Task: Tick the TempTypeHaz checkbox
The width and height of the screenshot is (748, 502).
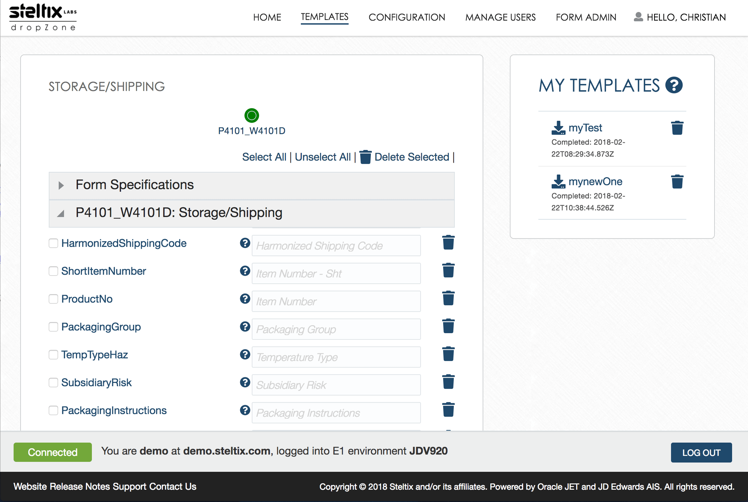Action: click(53, 355)
